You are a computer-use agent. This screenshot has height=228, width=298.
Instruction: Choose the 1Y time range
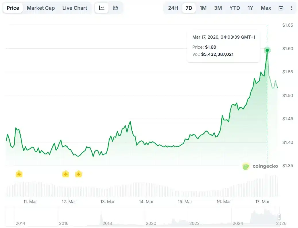tap(250, 8)
